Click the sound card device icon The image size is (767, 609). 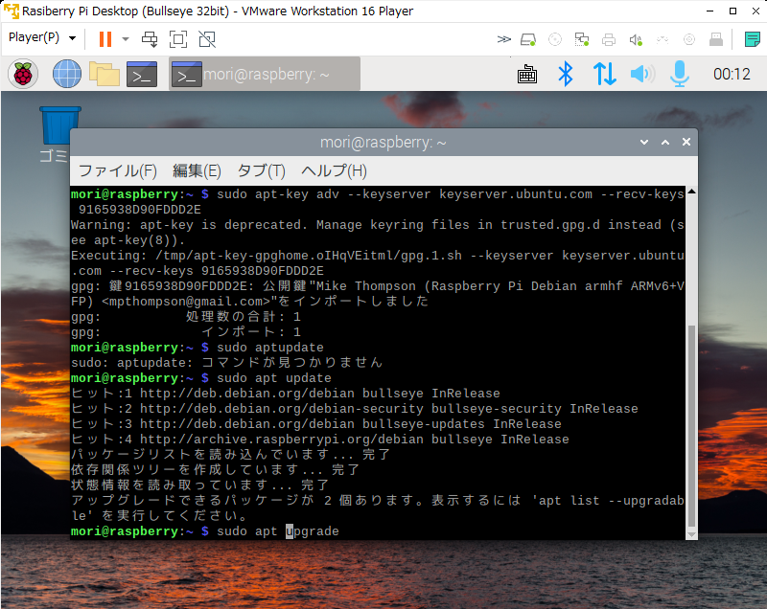click(636, 39)
